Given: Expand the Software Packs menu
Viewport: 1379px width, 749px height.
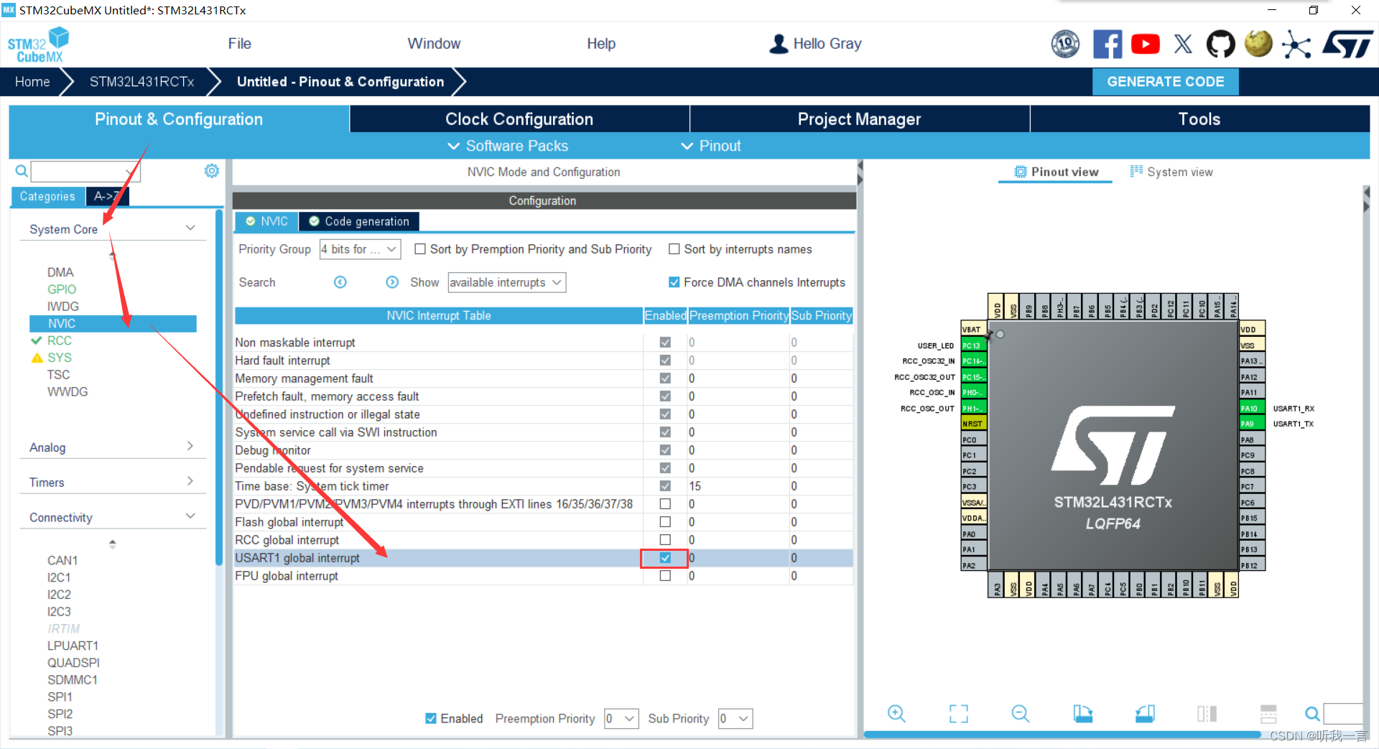Looking at the screenshot, I should click(x=508, y=146).
